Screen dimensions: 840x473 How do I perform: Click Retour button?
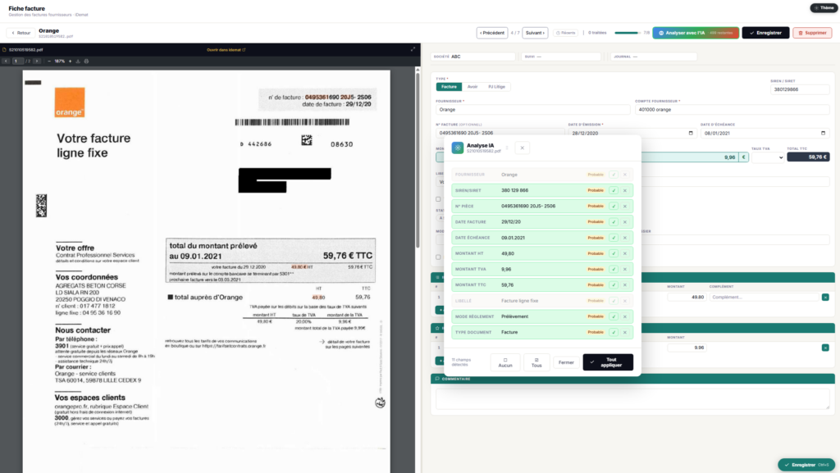[21, 33]
